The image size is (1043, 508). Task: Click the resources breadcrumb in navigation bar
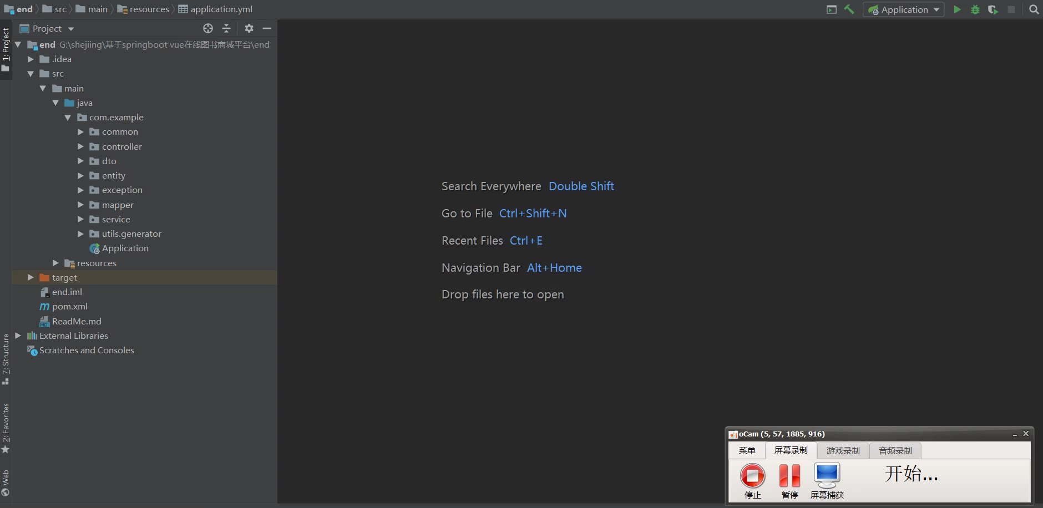pos(143,9)
